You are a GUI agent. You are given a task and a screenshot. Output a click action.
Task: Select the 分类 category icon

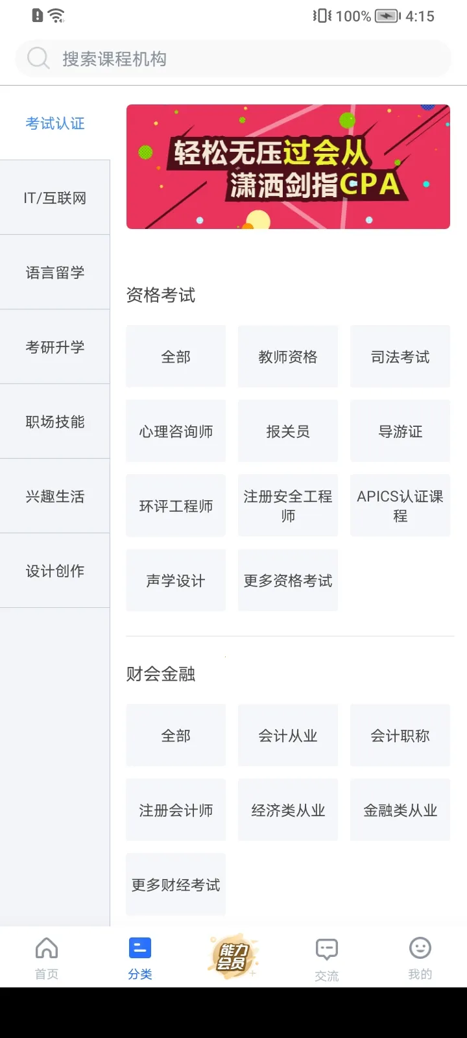coord(140,949)
